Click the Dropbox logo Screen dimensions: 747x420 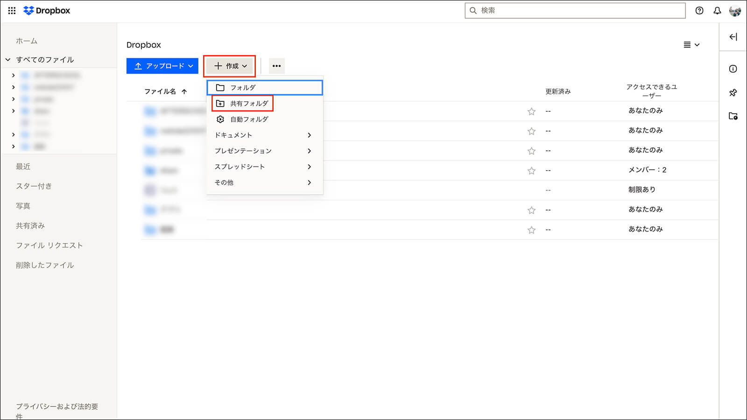click(x=47, y=10)
